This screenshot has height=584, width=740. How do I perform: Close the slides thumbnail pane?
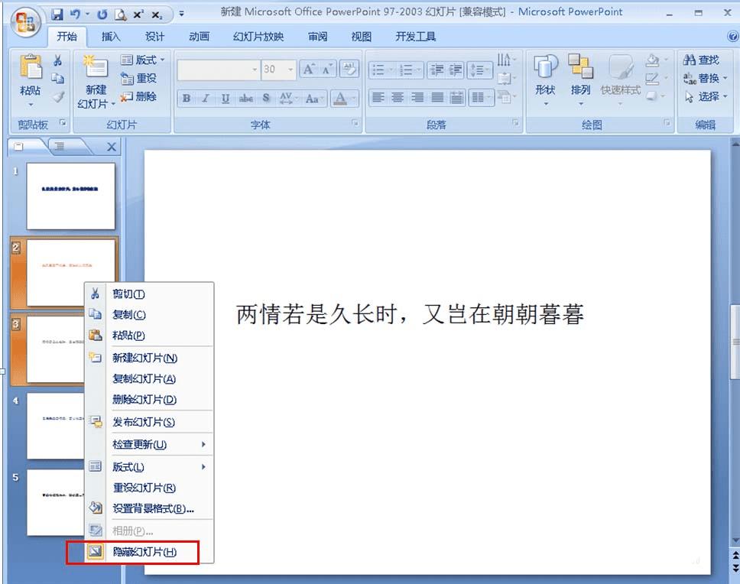(112, 148)
